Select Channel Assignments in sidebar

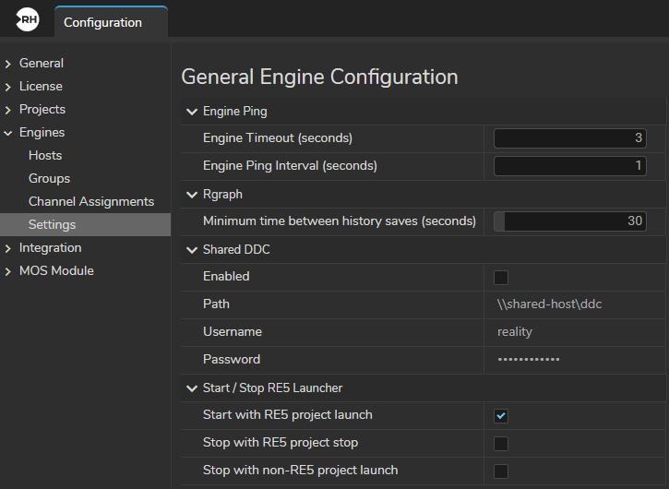[90, 201]
